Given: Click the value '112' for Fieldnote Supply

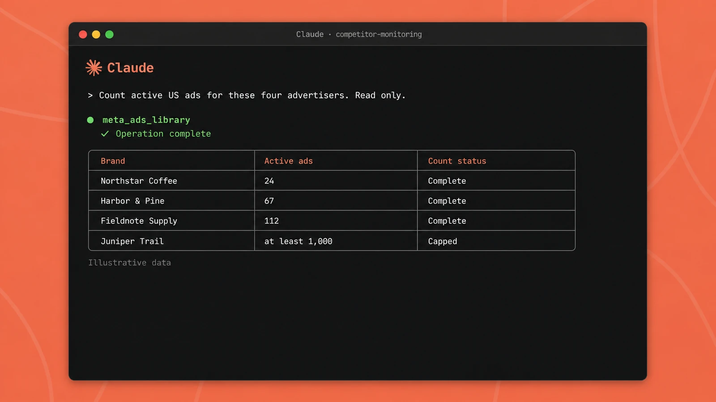Looking at the screenshot, I should 272,221.
